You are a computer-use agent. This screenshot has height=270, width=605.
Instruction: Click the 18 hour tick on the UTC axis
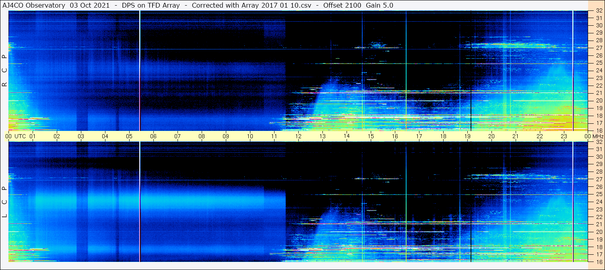pyautogui.click(x=443, y=136)
